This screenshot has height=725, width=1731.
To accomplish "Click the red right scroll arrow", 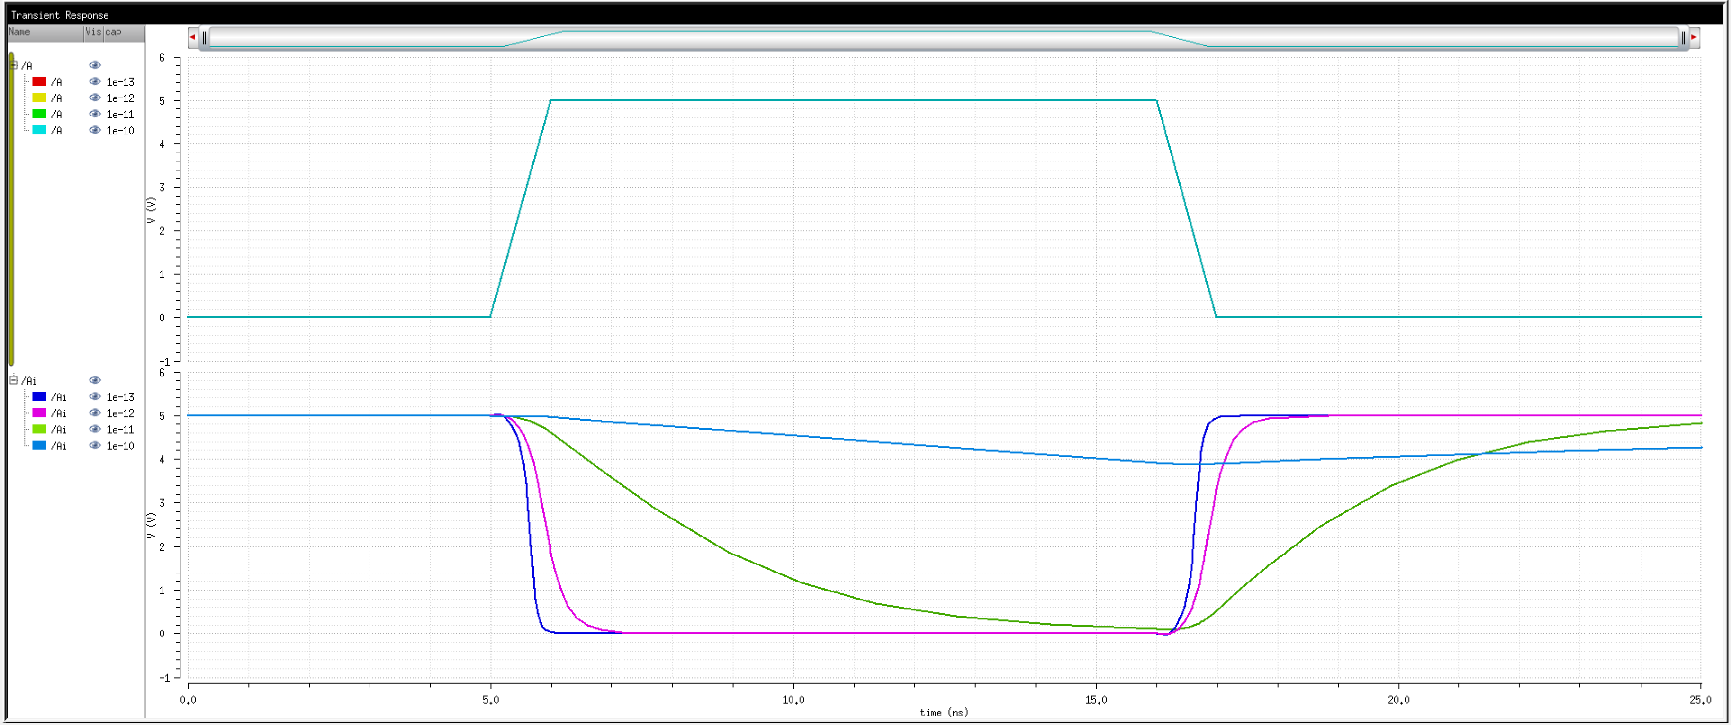I will 1694,37.
